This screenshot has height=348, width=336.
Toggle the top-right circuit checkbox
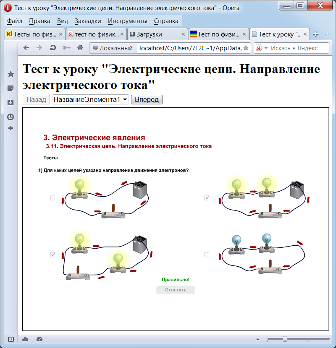pyautogui.click(x=207, y=198)
